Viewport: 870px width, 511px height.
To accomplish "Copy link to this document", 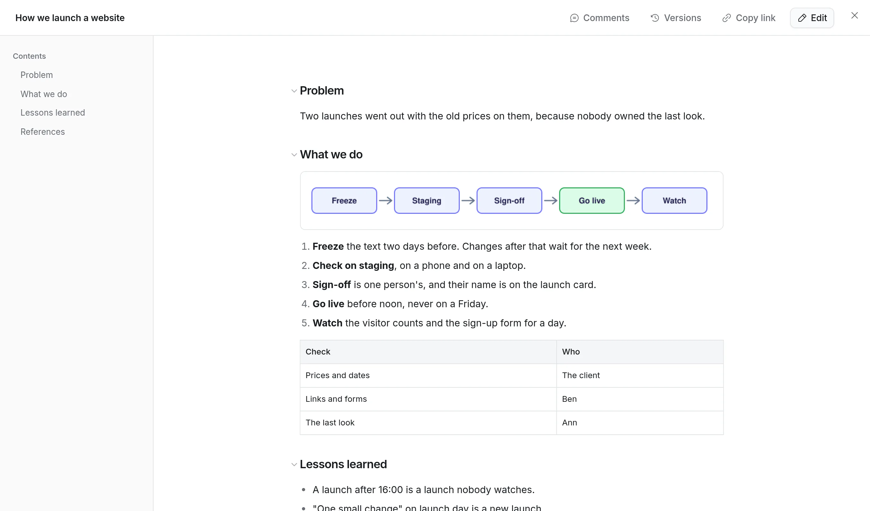I will (748, 18).
